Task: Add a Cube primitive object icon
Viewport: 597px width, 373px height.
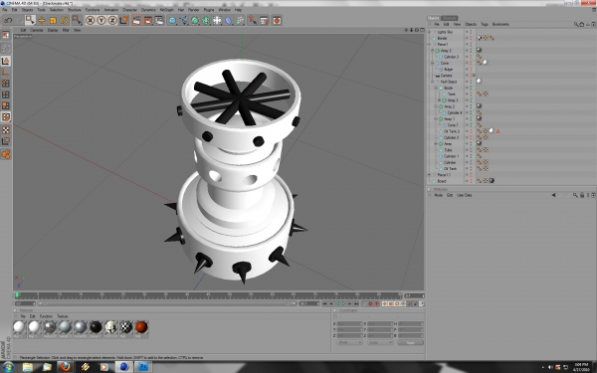Action: [x=172, y=20]
